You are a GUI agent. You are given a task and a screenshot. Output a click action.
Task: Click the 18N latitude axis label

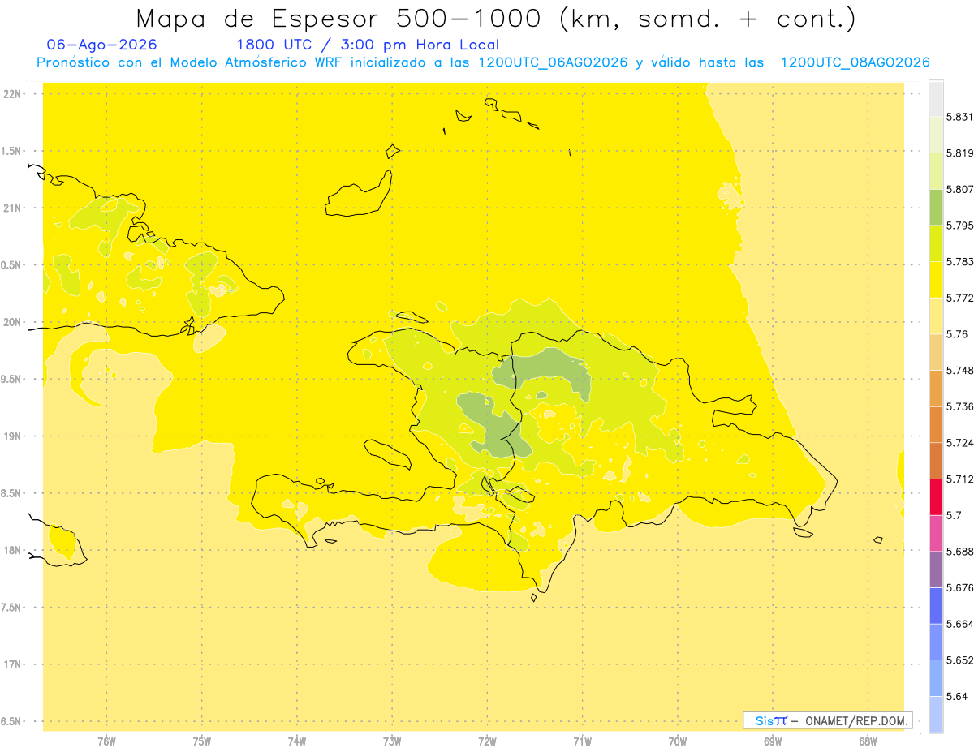12,551
